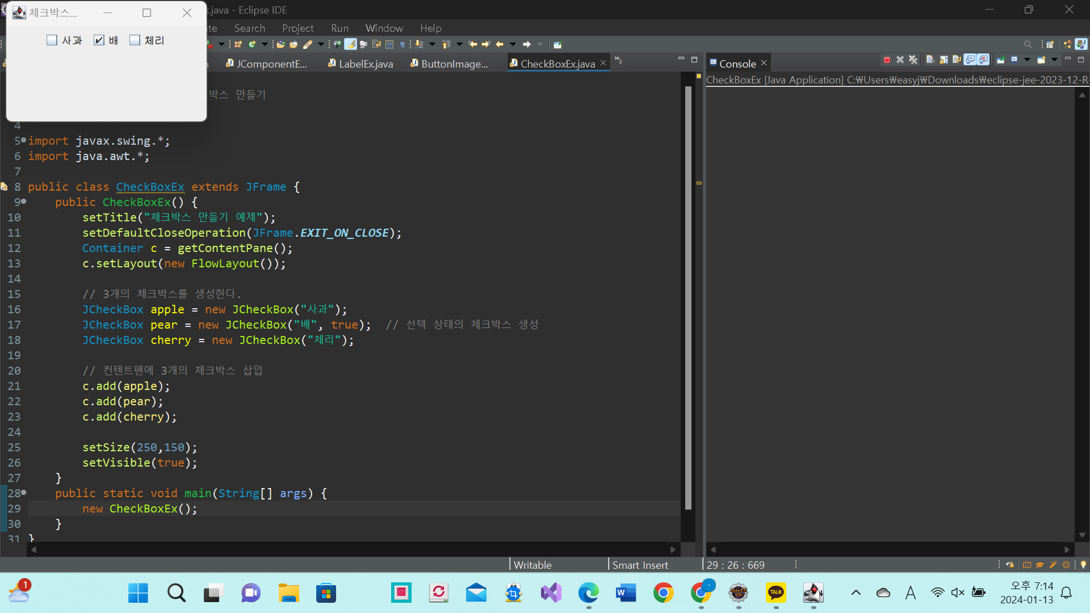The height and width of the screenshot is (613, 1090).
Task: Collapse the main method fold marker
Action: pos(24,493)
